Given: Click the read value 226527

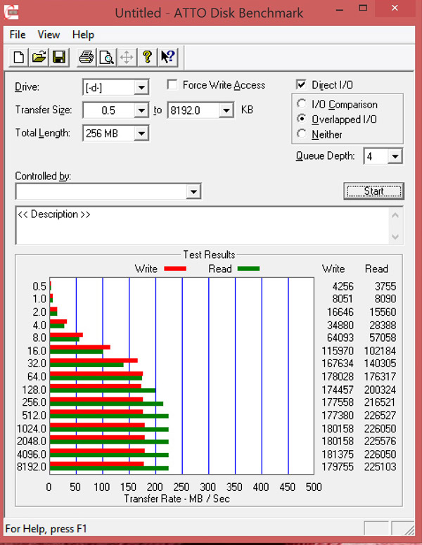Looking at the screenshot, I should click(380, 416).
